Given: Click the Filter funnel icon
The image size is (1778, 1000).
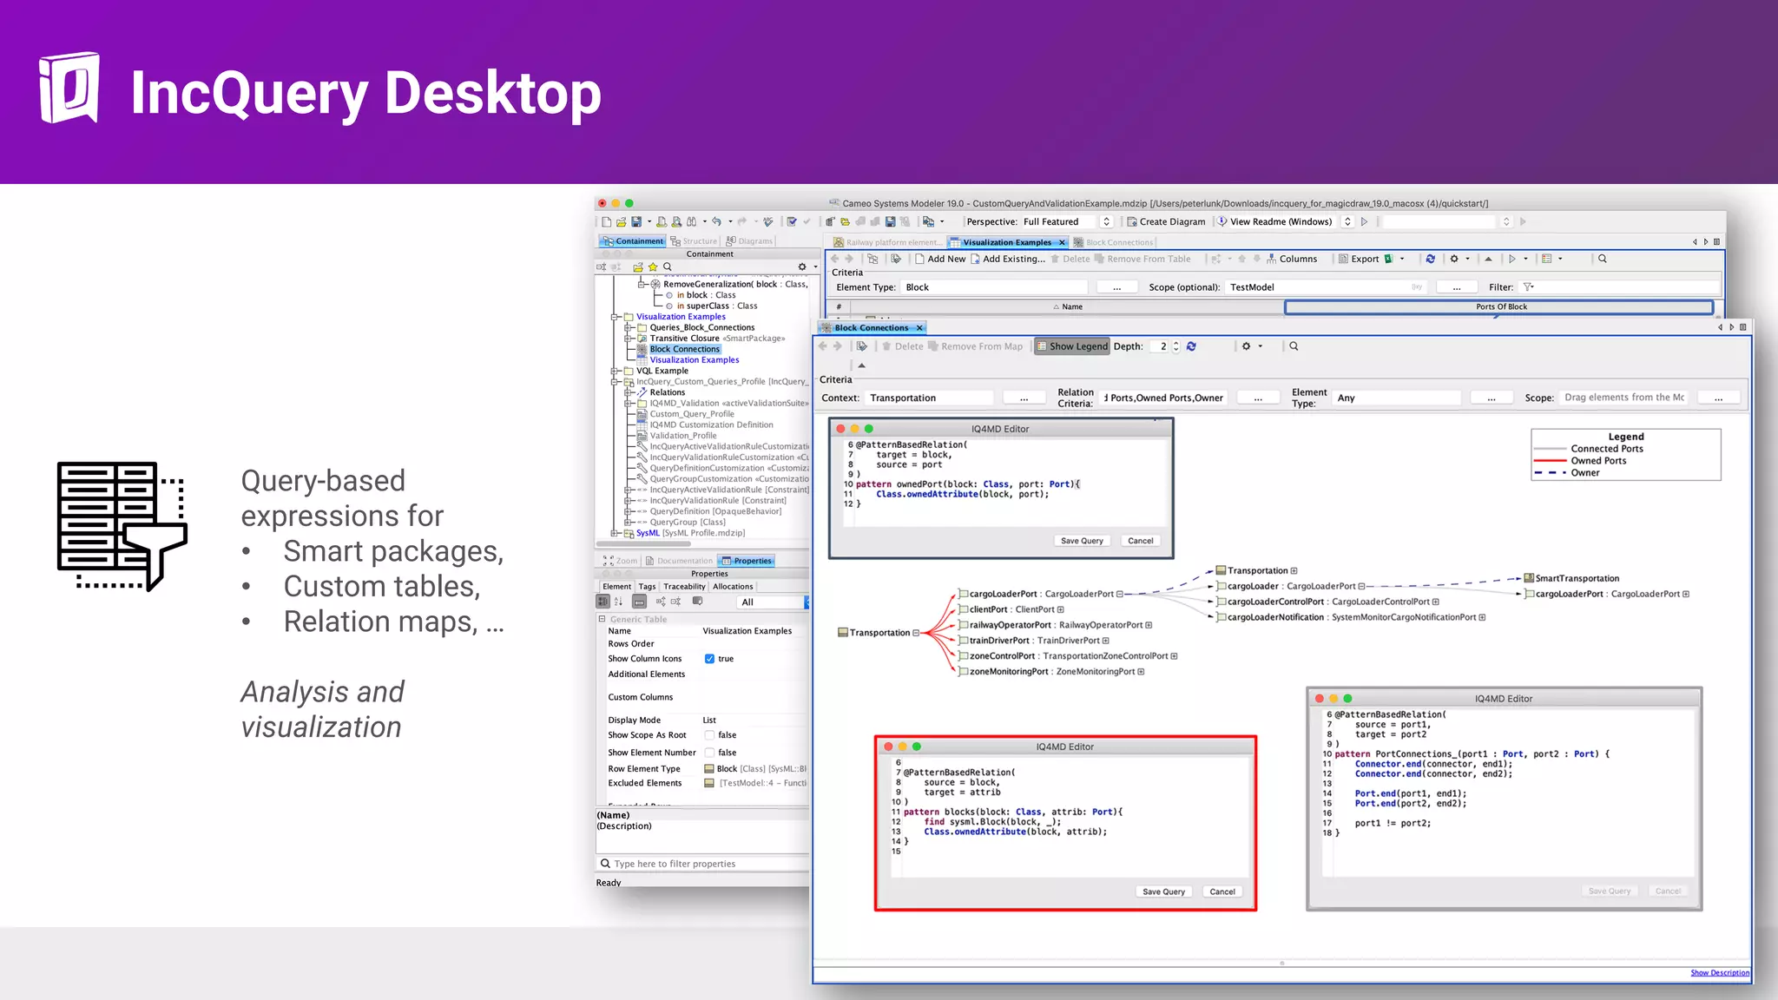Looking at the screenshot, I should pyautogui.click(x=1528, y=287).
